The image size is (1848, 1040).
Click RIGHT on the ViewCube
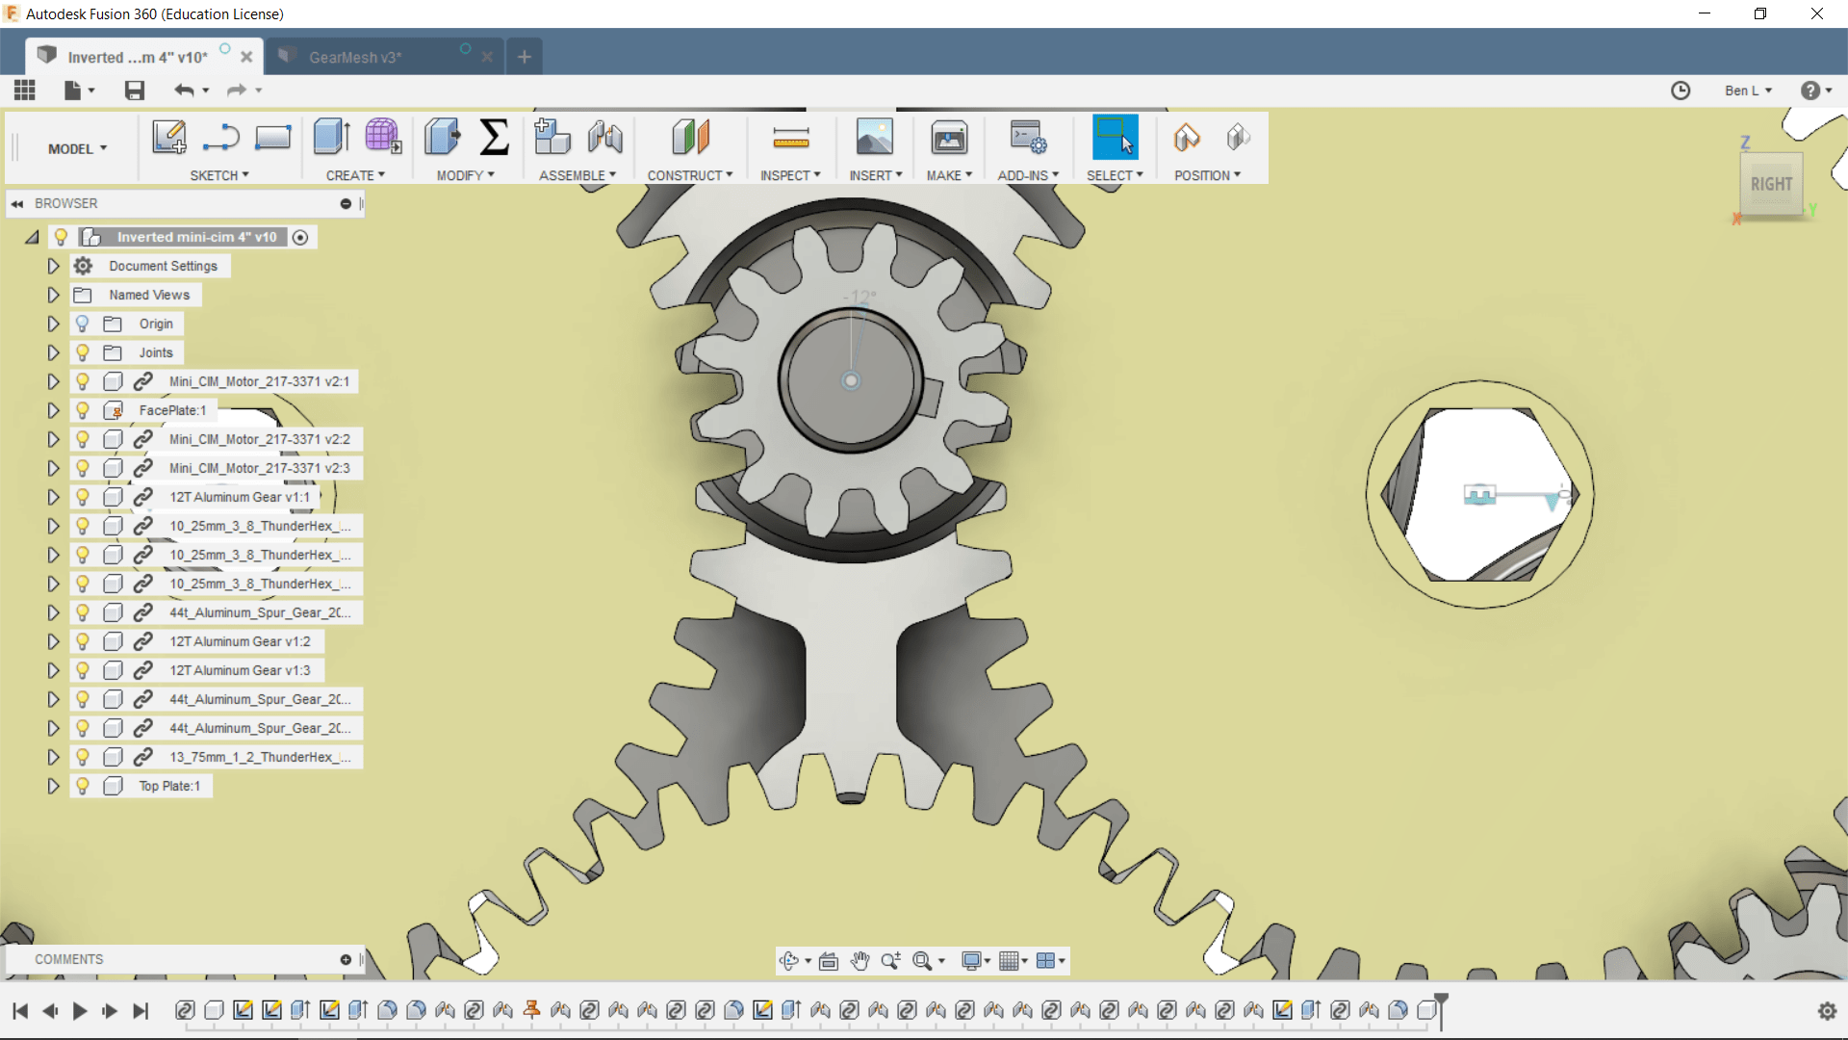point(1771,185)
